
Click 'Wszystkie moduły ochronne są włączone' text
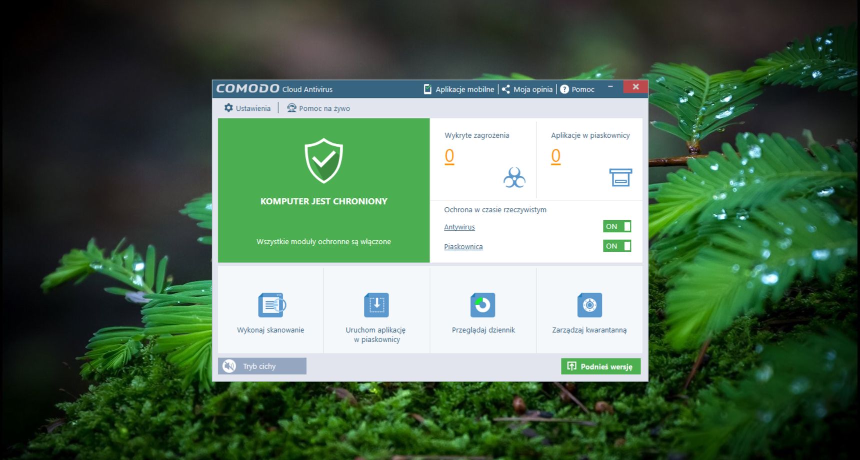point(324,241)
